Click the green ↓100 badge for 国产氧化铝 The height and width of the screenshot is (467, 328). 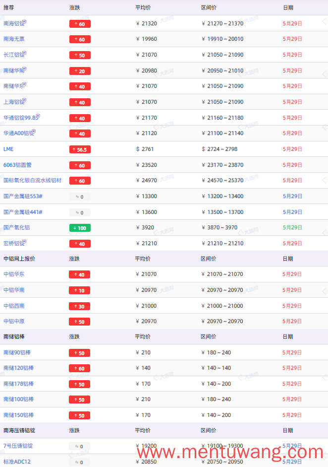coord(80,228)
